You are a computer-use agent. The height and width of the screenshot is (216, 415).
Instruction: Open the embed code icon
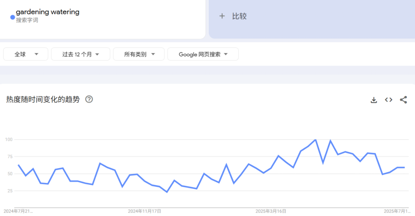coord(388,100)
